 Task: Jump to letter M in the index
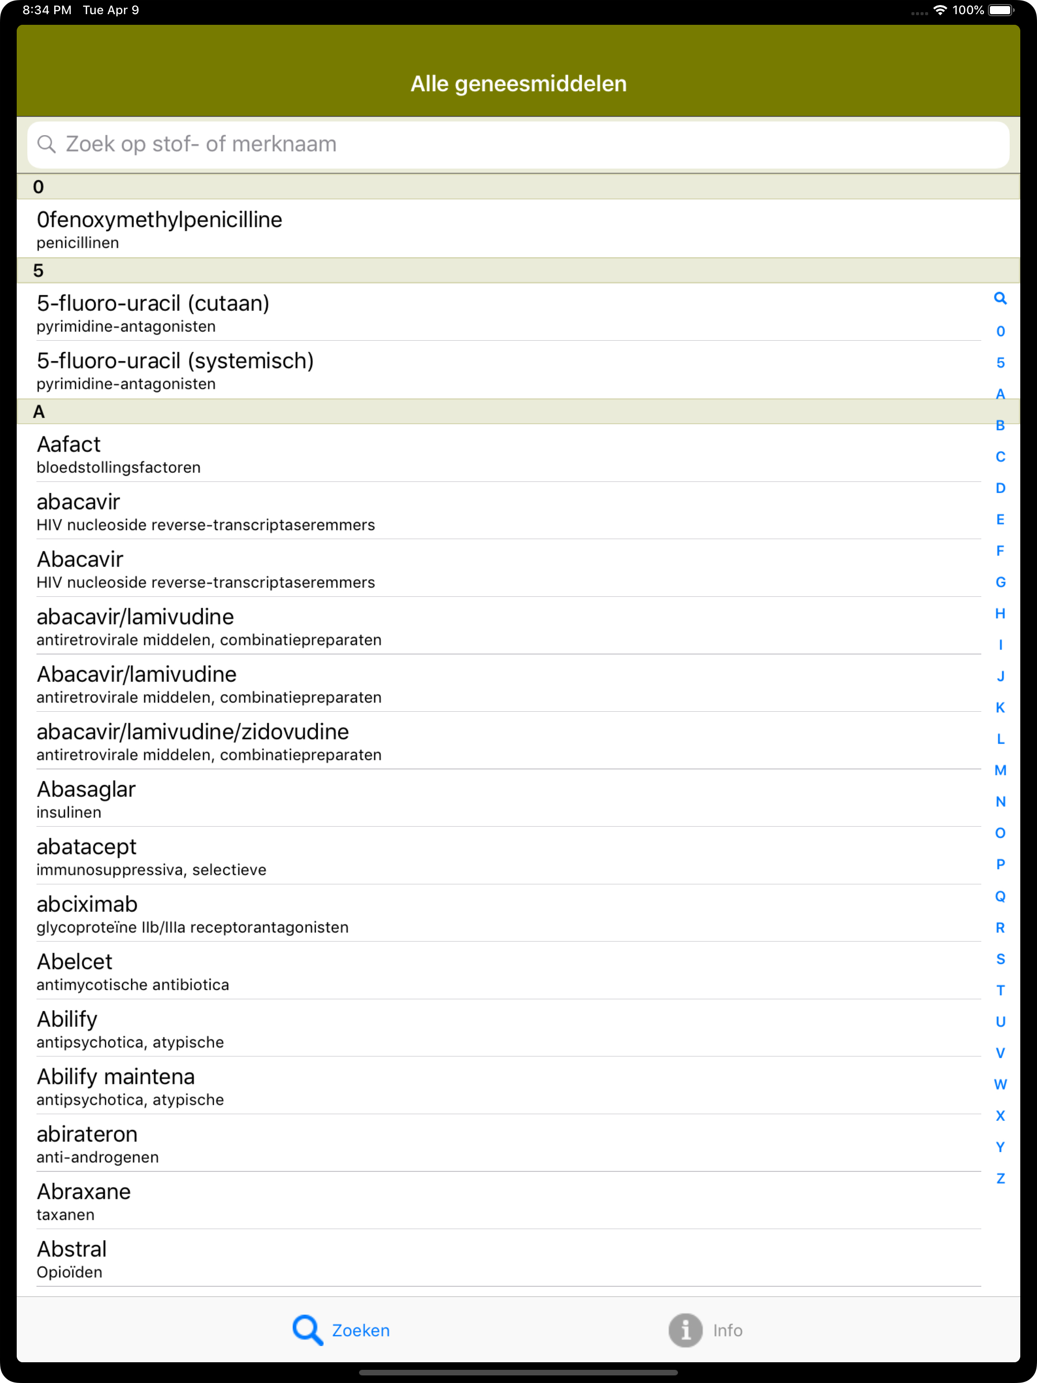1000,770
